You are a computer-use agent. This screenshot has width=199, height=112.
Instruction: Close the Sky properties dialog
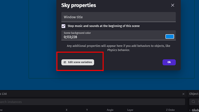point(172,5)
